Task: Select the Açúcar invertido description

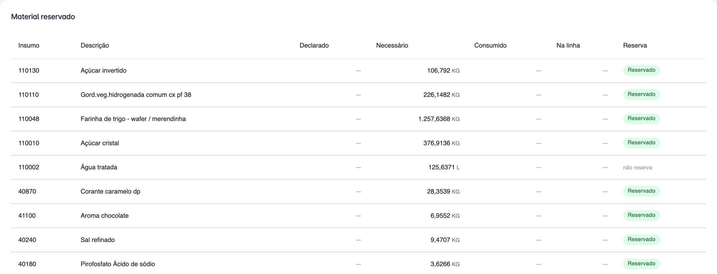Action: [103, 71]
